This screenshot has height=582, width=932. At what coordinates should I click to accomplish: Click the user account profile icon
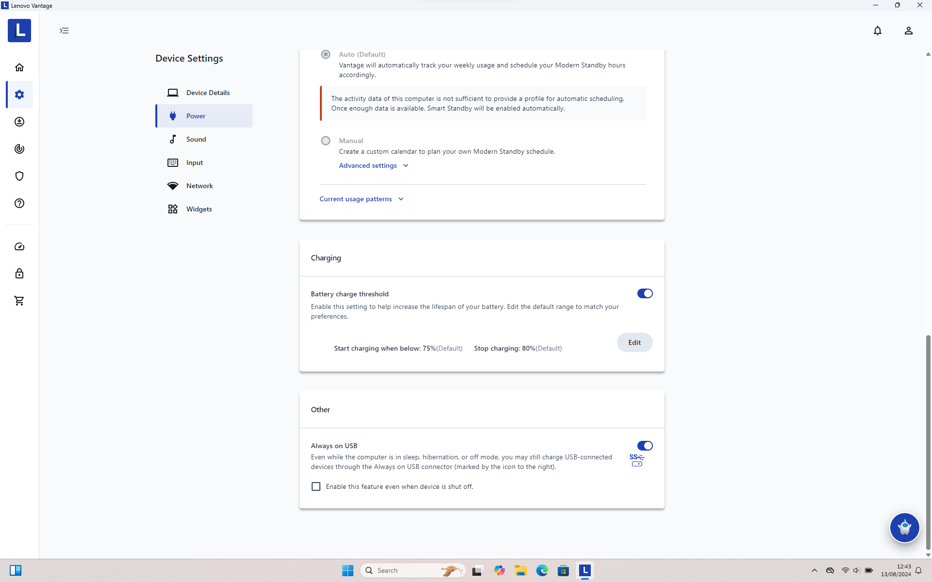tap(908, 31)
